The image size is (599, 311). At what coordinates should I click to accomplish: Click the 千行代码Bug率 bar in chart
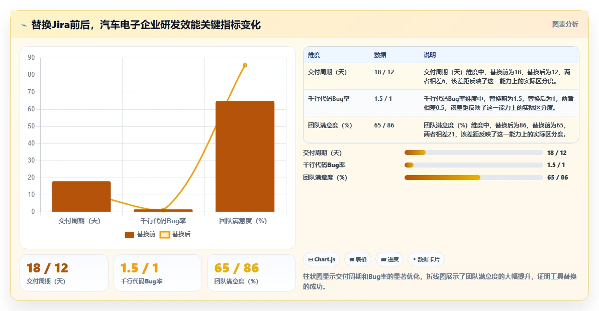click(163, 210)
